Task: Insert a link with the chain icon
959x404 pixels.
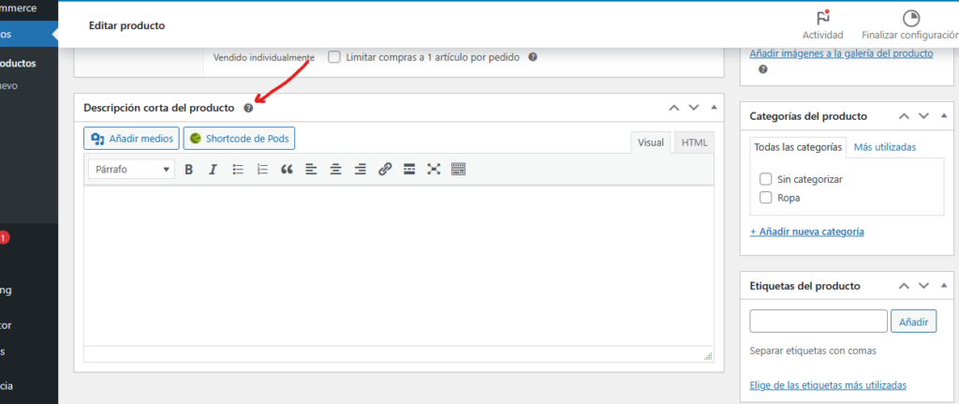Action: tap(385, 170)
